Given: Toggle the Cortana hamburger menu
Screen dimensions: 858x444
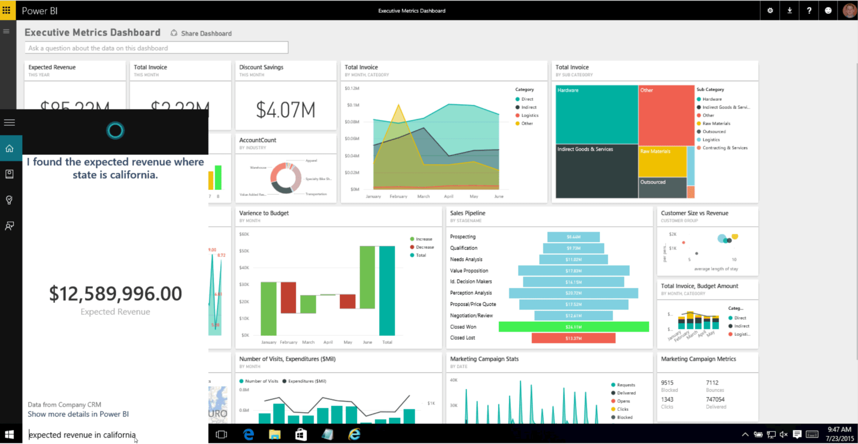Looking at the screenshot, I should (9, 122).
